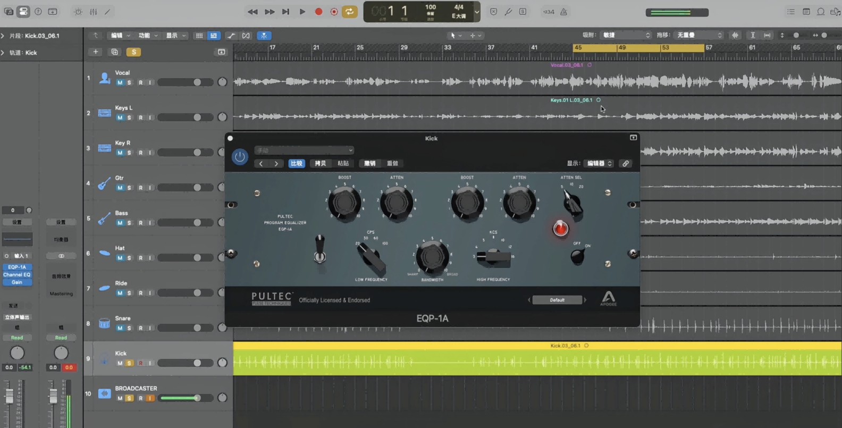Viewport: 842px width, 428px height.
Task: Toggle the automation curve button
Action: coord(231,36)
